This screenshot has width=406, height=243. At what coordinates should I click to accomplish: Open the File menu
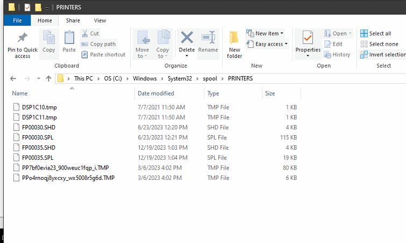tap(17, 20)
